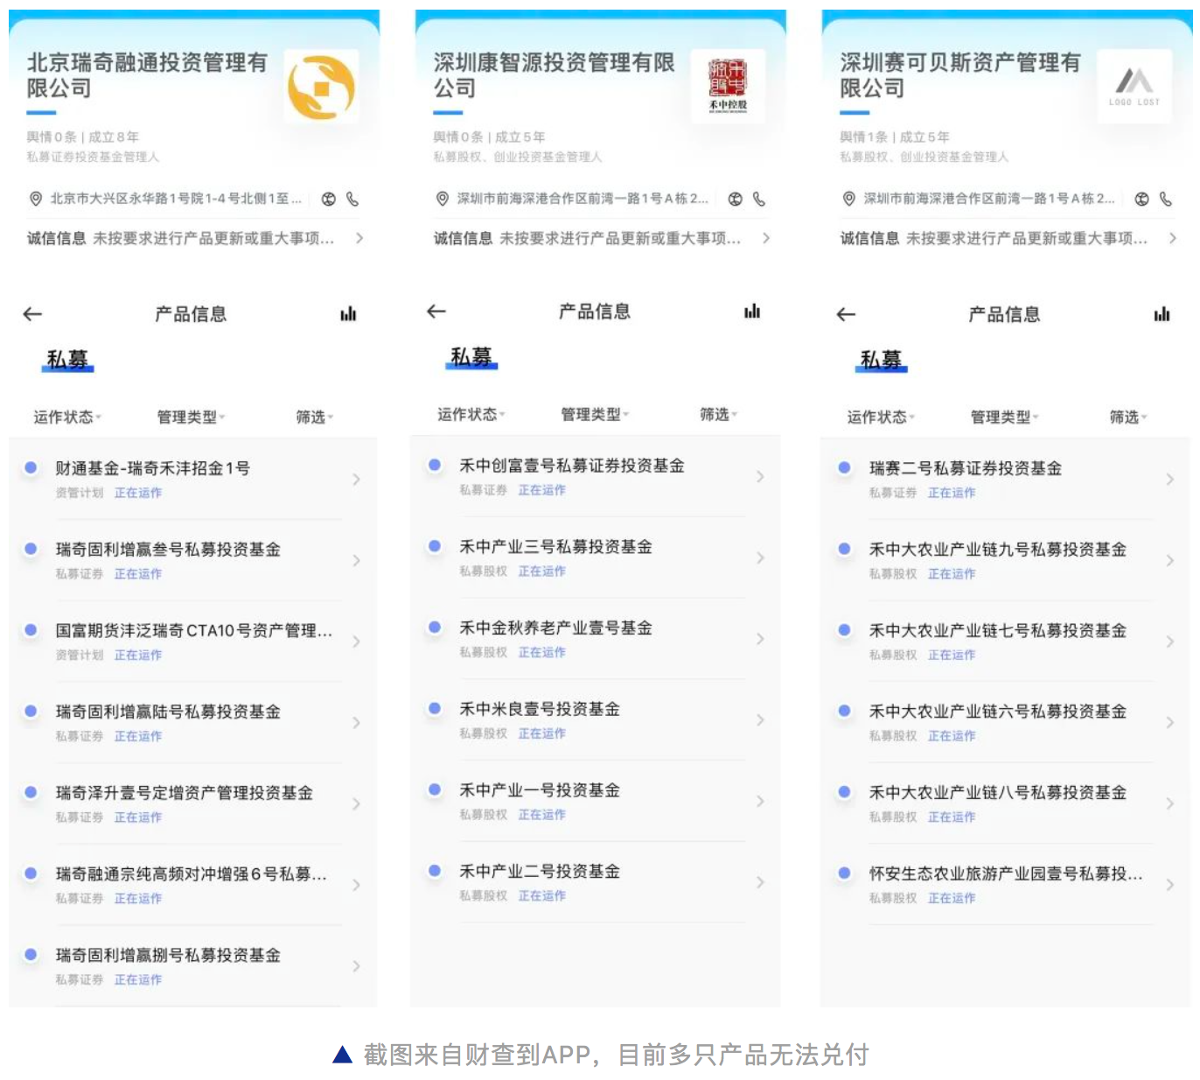Viewport: 1200px width, 1080px height.
Task: Open product 禾中大农业产业链九号私募投资基金
Action: click(x=1006, y=560)
